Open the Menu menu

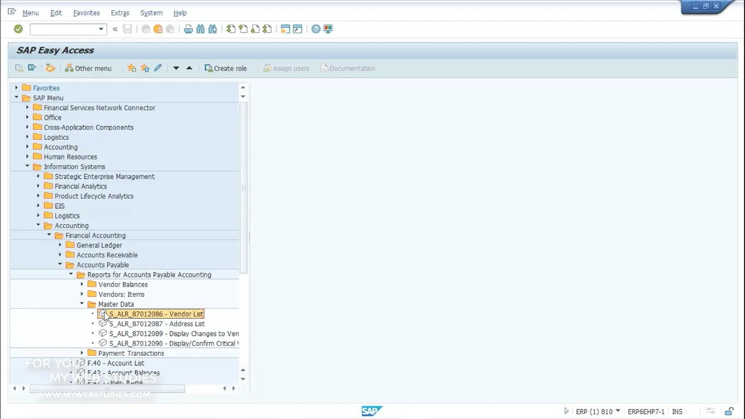pos(31,13)
